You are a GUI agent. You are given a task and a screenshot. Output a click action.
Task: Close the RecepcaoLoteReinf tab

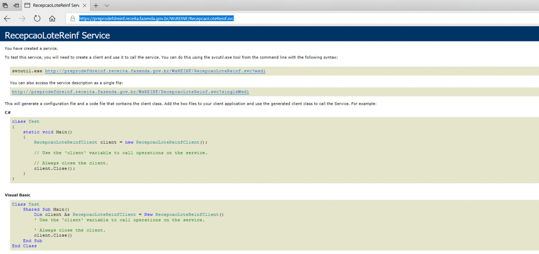[85, 6]
